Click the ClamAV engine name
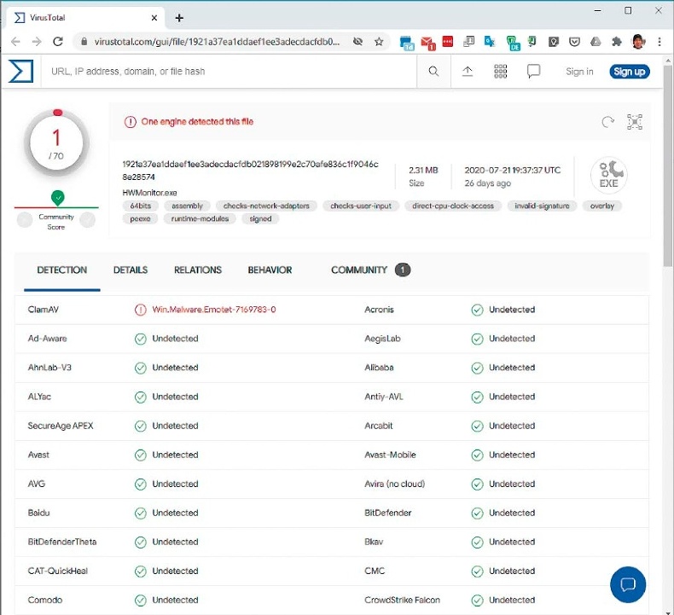Image resolution: width=674 pixels, height=615 pixels. coord(43,310)
